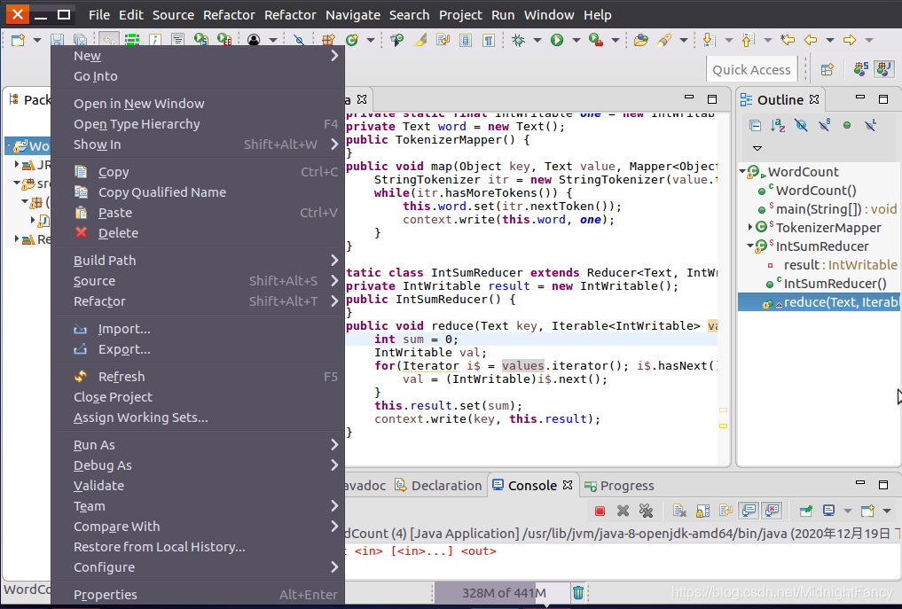Click the Run Garbage Collector trash icon
Image resolution: width=902 pixels, height=609 pixels.
(577, 592)
